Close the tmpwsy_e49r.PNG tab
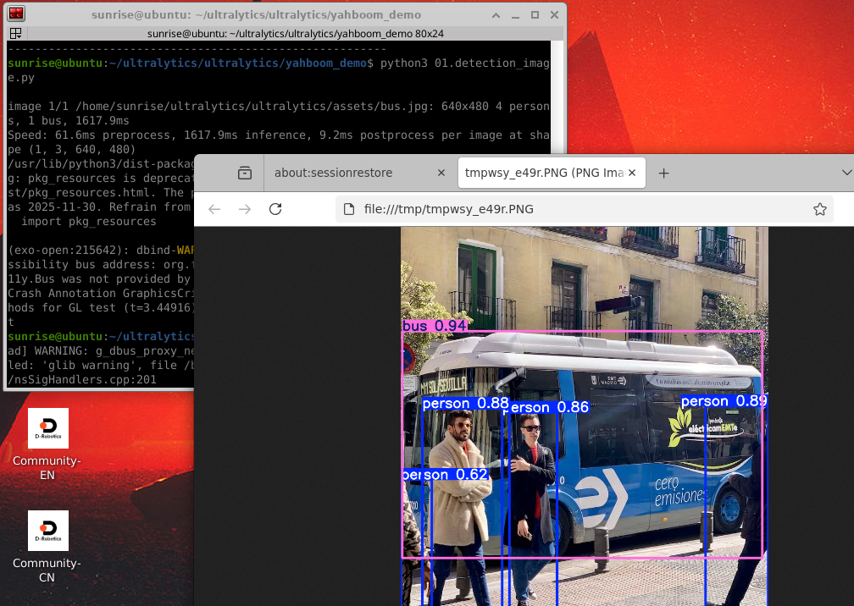The height and width of the screenshot is (606, 854). [632, 173]
